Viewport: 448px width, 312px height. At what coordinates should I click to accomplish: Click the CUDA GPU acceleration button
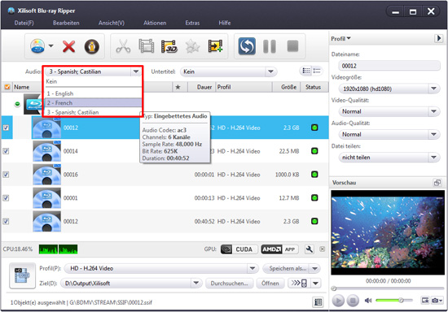(239, 249)
